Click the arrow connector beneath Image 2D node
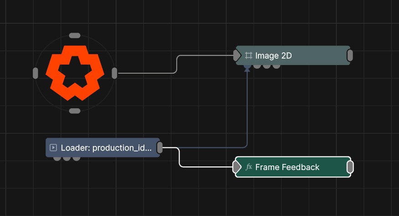399x216 pixels. [x=247, y=69]
